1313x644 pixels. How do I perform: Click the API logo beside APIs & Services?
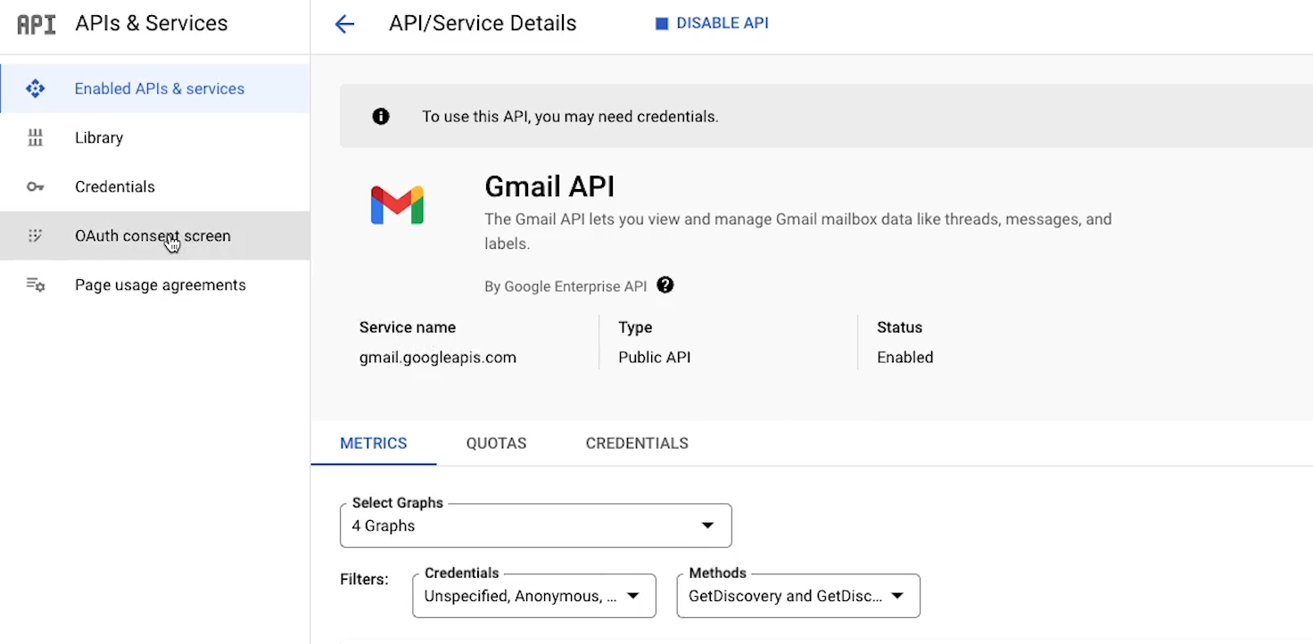coord(37,24)
